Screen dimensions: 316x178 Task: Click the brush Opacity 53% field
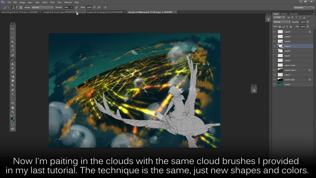click(x=67, y=8)
